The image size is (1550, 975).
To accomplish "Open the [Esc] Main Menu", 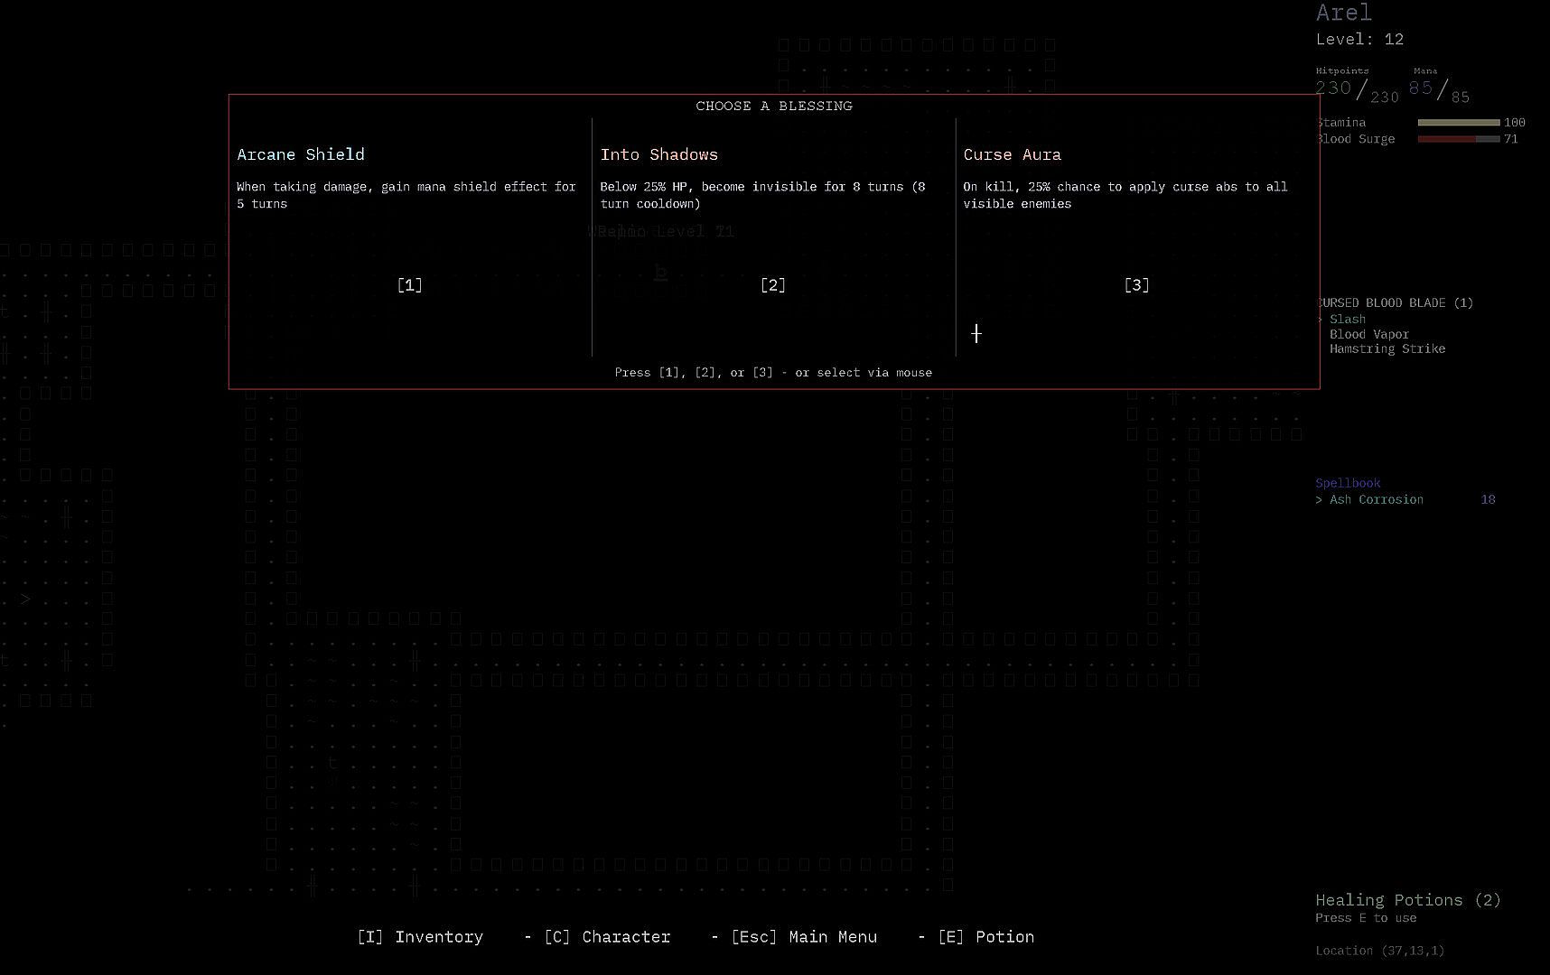I will click(x=804, y=937).
